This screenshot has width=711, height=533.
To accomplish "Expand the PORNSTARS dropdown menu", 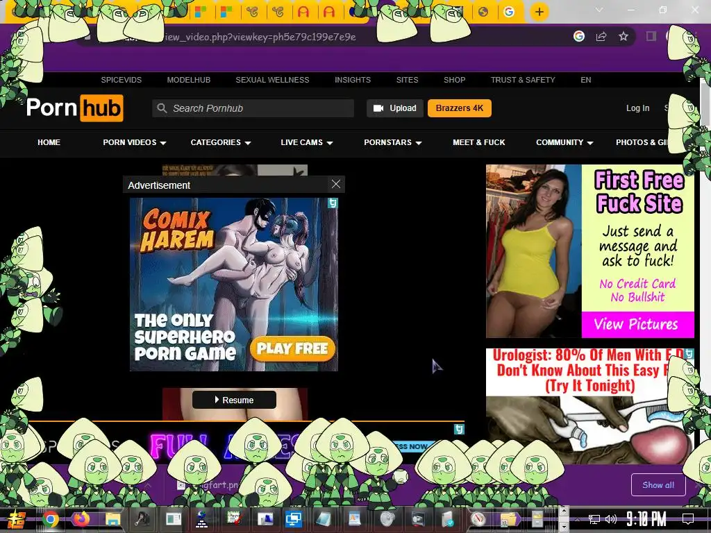I will point(393,142).
